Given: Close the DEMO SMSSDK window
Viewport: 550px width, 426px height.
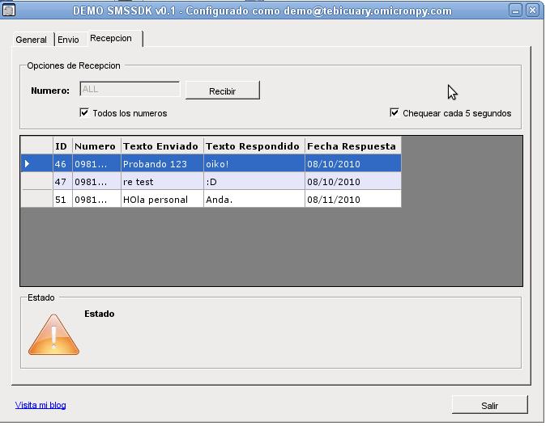Looking at the screenshot, I should pyautogui.click(x=532, y=11).
